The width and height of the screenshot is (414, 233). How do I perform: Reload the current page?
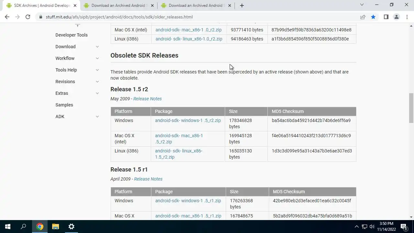pyautogui.click(x=28, y=17)
